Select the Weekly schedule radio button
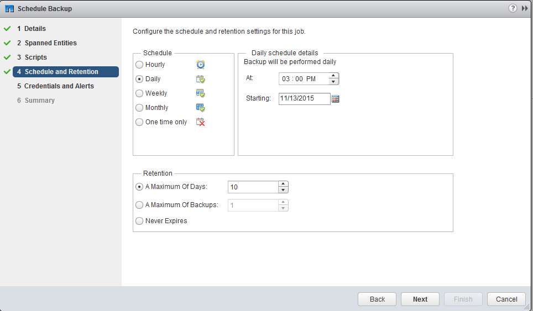The width and height of the screenshot is (533, 311). pyautogui.click(x=139, y=93)
